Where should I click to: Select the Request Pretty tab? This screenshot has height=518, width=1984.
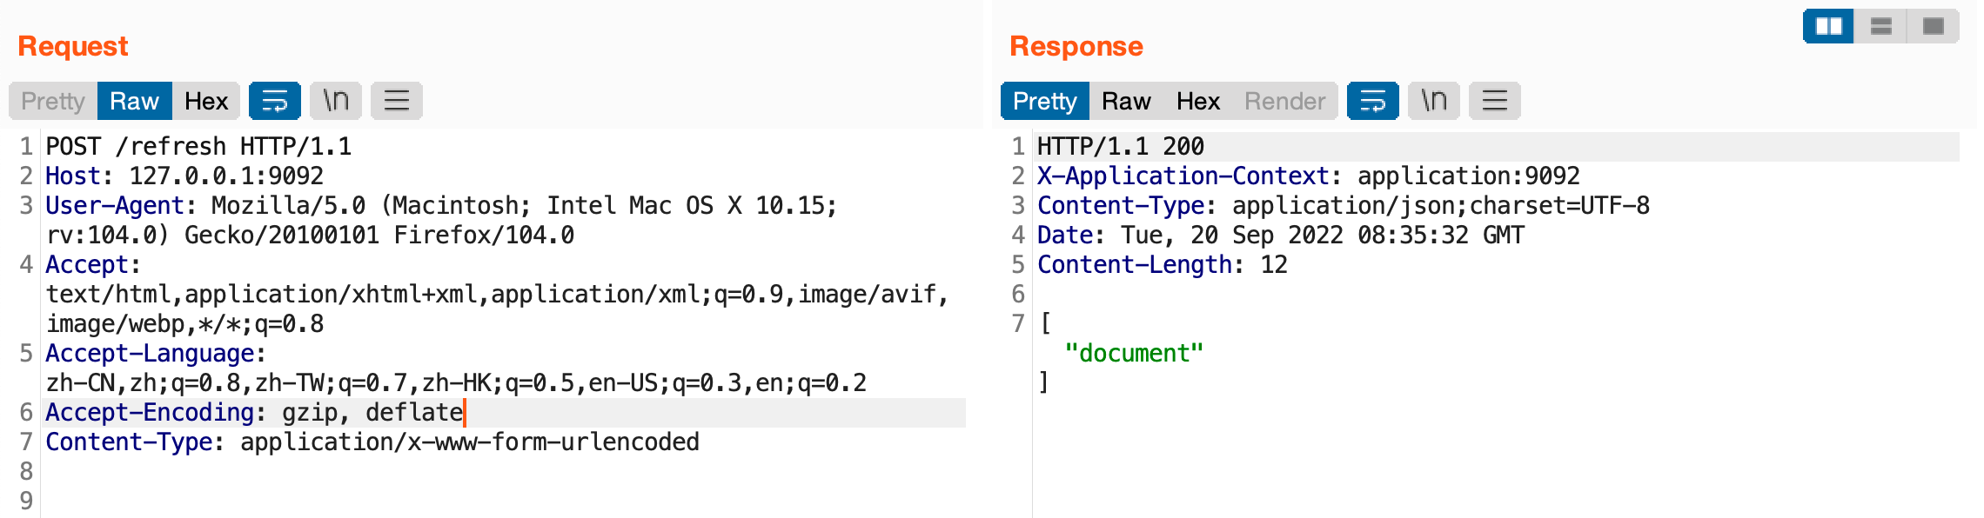click(x=53, y=101)
